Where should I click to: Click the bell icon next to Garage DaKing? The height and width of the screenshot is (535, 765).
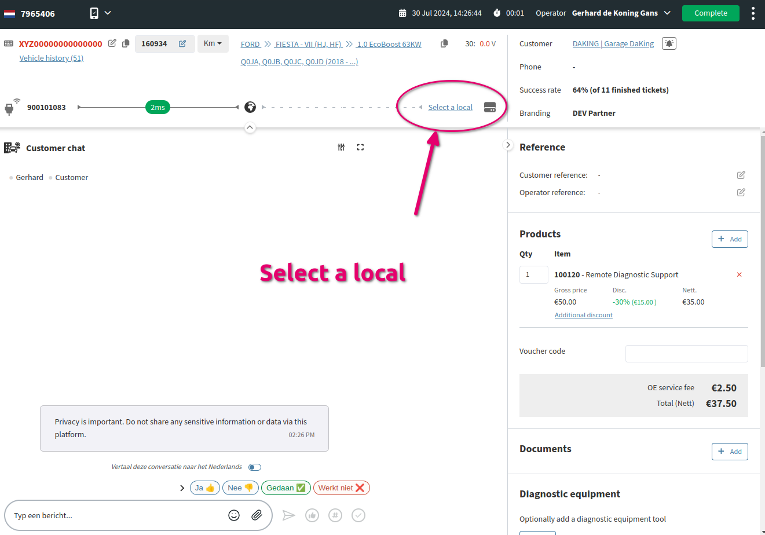coord(669,43)
